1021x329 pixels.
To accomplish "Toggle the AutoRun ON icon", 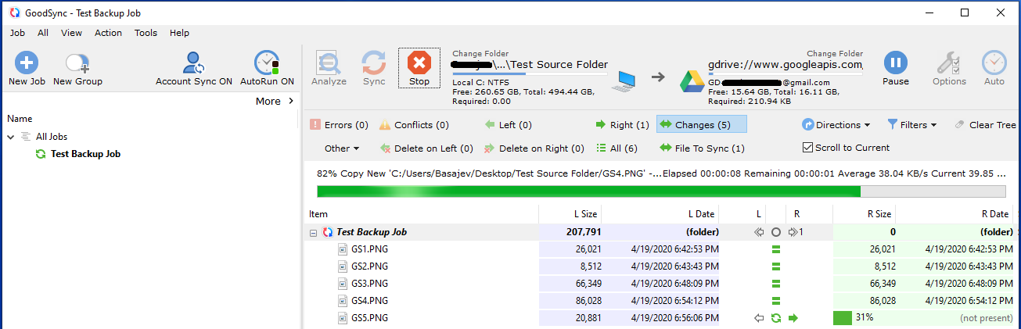I will pos(267,63).
